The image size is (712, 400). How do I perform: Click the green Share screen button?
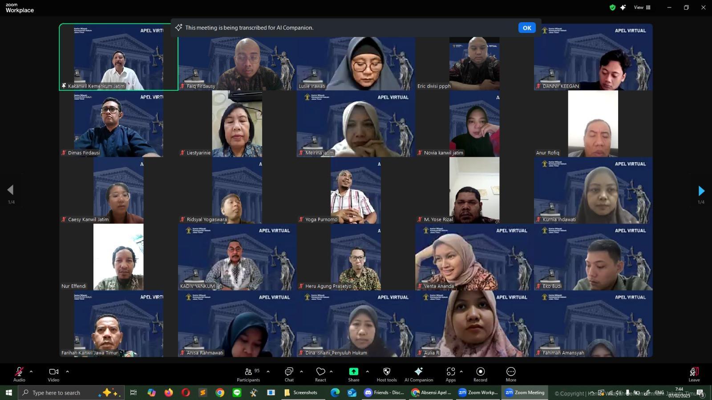tap(354, 374)
